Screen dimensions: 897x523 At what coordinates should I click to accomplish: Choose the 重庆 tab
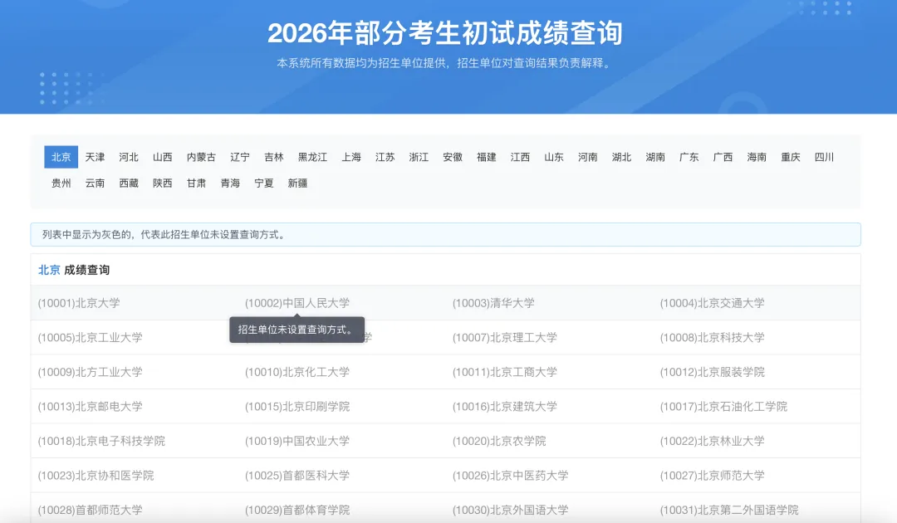point(791,157)
